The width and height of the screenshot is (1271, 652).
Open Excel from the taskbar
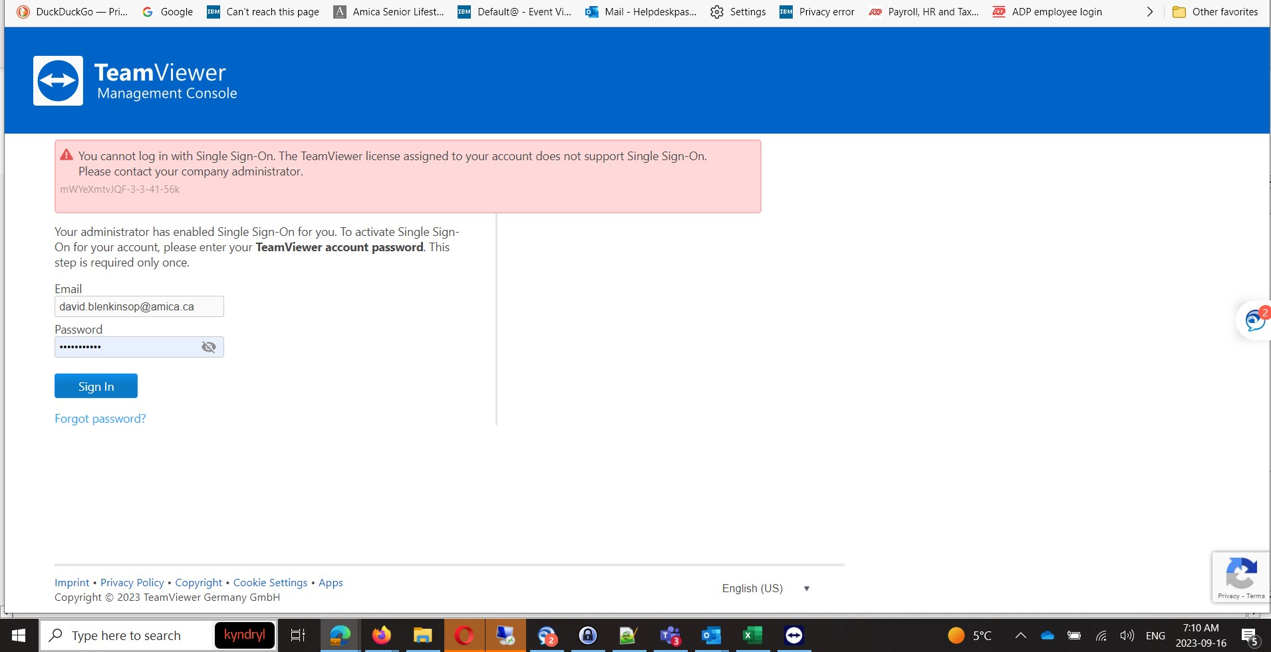(x=753, y=635)
